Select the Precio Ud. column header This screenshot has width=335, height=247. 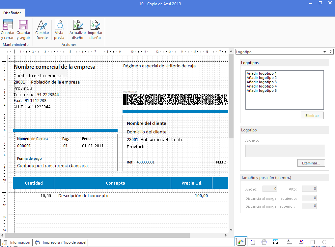192,183
